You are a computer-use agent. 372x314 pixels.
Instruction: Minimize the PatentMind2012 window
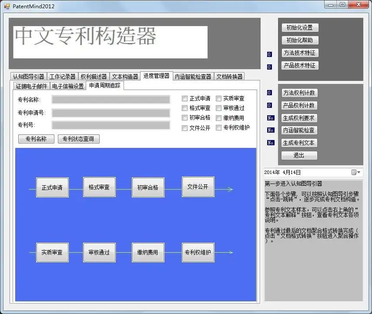point(331,4)
